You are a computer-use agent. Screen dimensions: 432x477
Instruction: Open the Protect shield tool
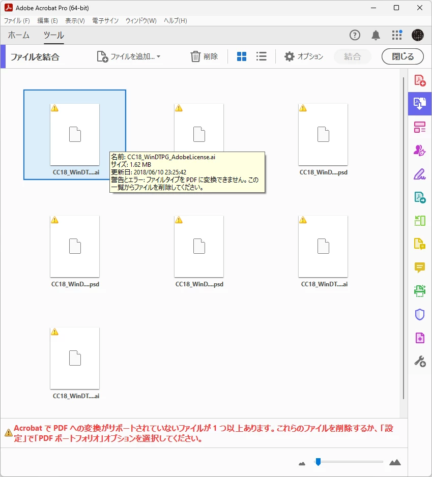click(420, 314)
